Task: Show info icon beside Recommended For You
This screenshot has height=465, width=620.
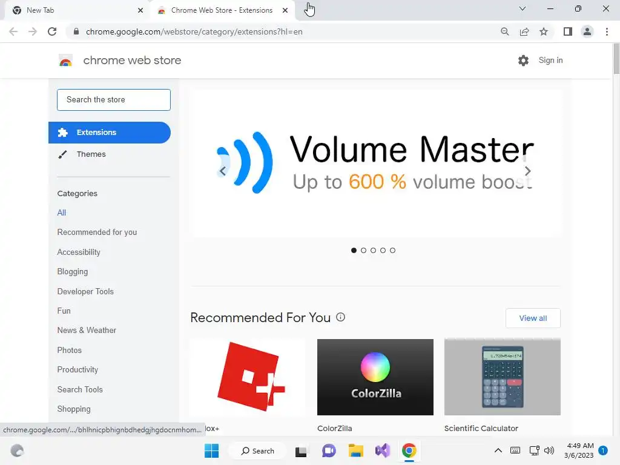Action: tap(340, 317)
